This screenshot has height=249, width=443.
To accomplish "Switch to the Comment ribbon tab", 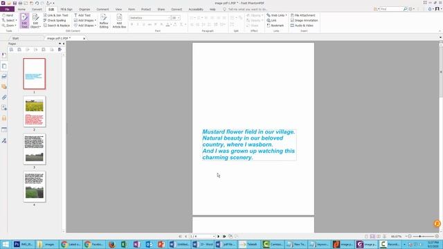I will (102, 9).
